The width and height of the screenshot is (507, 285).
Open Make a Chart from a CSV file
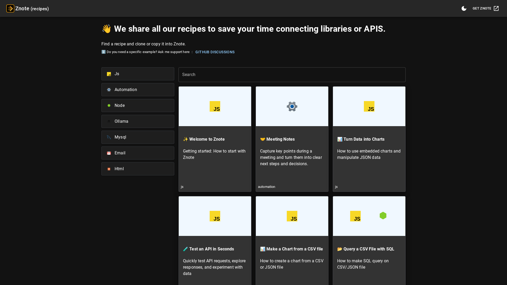pyautogui.click(x=294, y=249)
